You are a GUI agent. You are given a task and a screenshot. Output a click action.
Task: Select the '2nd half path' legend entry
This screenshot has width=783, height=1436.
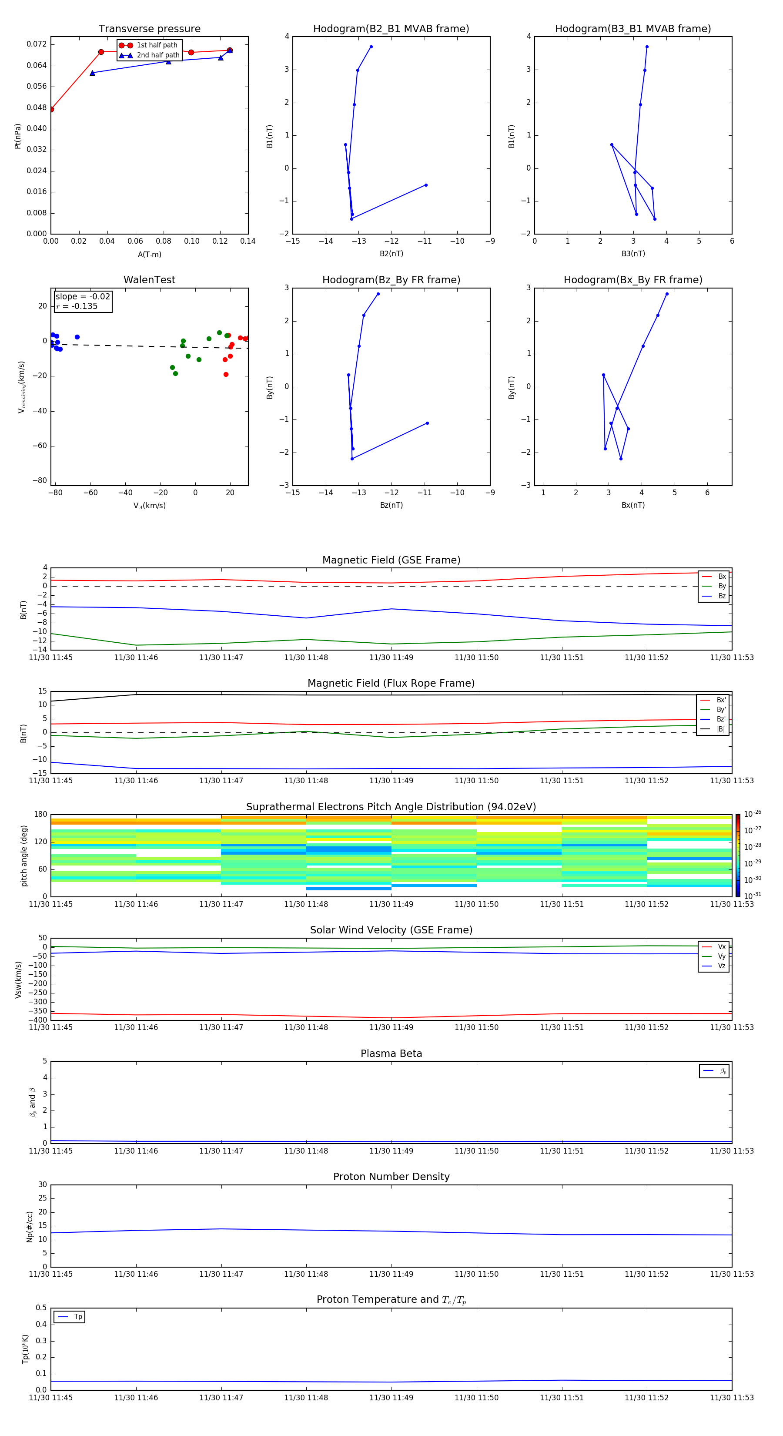pos(149,55)
